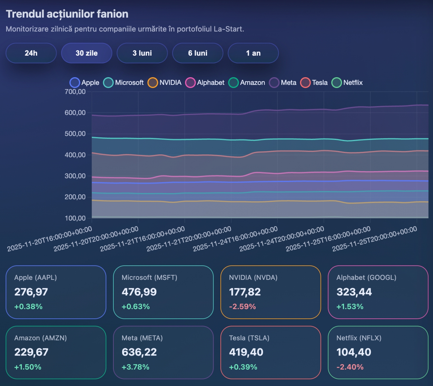Click the Apple legend color circle
This screenshot has height=386, width=433.
[x=75, y=83]
